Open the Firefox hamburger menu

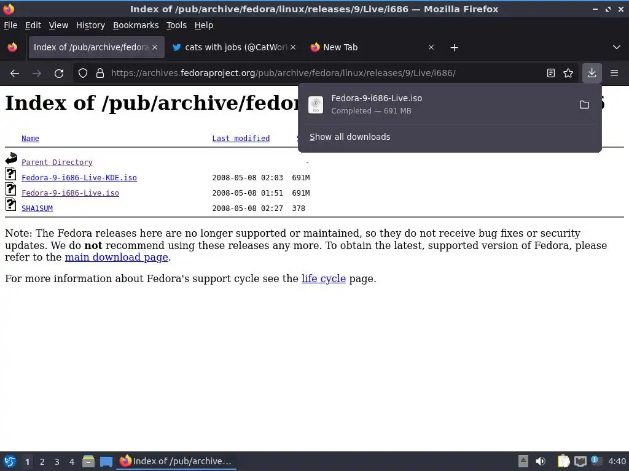pos(614,73)
